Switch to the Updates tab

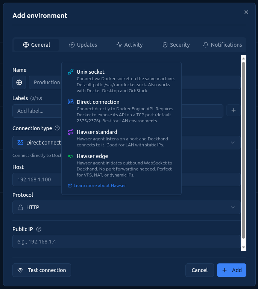(x=83, y=45)
